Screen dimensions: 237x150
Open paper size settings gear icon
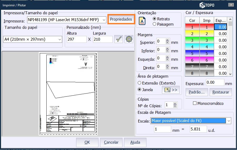coord(129,39)
